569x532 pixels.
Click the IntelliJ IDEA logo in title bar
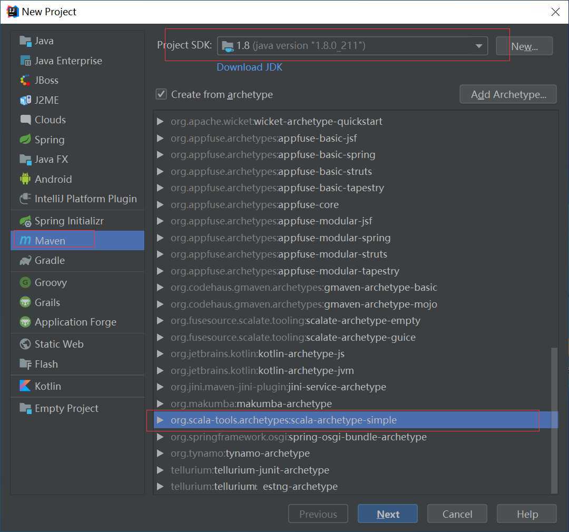12,12
